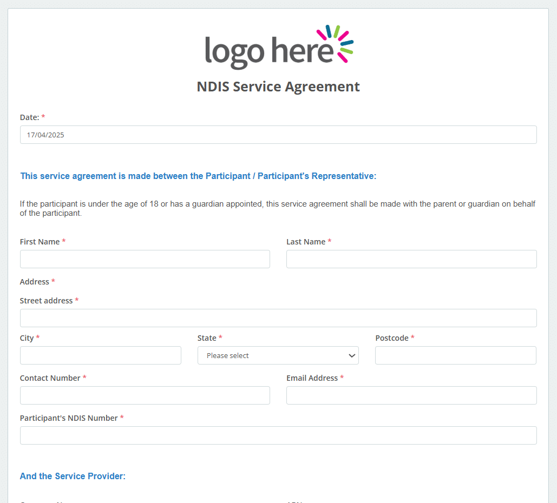The image size is (557, 503).
Task: Focus the Date field showing 17/04/2025
Action: (x=278, y=135)
